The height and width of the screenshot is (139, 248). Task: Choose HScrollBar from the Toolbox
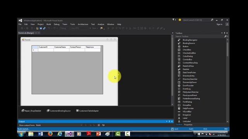[187, 112]
